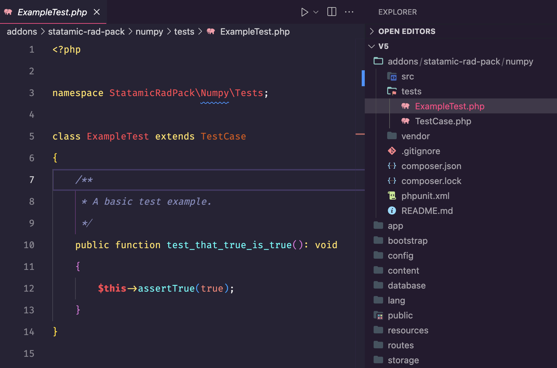Select the ExampleTest.php editor tab

[53, 12]
